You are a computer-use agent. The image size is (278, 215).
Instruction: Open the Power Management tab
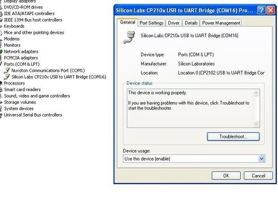pos(221,23)
